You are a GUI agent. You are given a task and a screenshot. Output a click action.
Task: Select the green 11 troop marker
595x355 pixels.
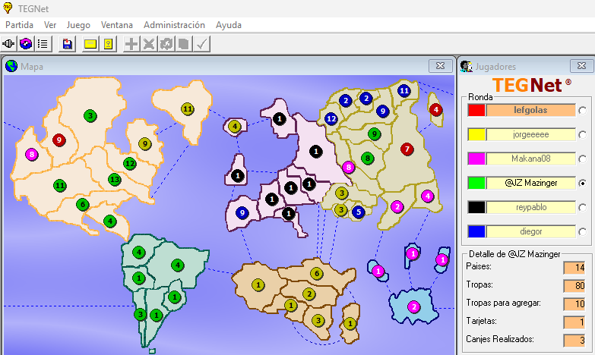tap(59, 186)
